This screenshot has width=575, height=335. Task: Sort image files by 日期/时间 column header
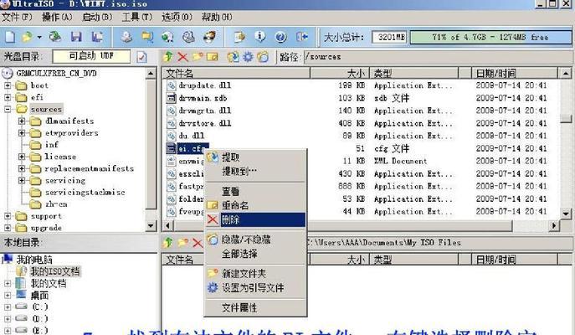click(x=515, y=74)
